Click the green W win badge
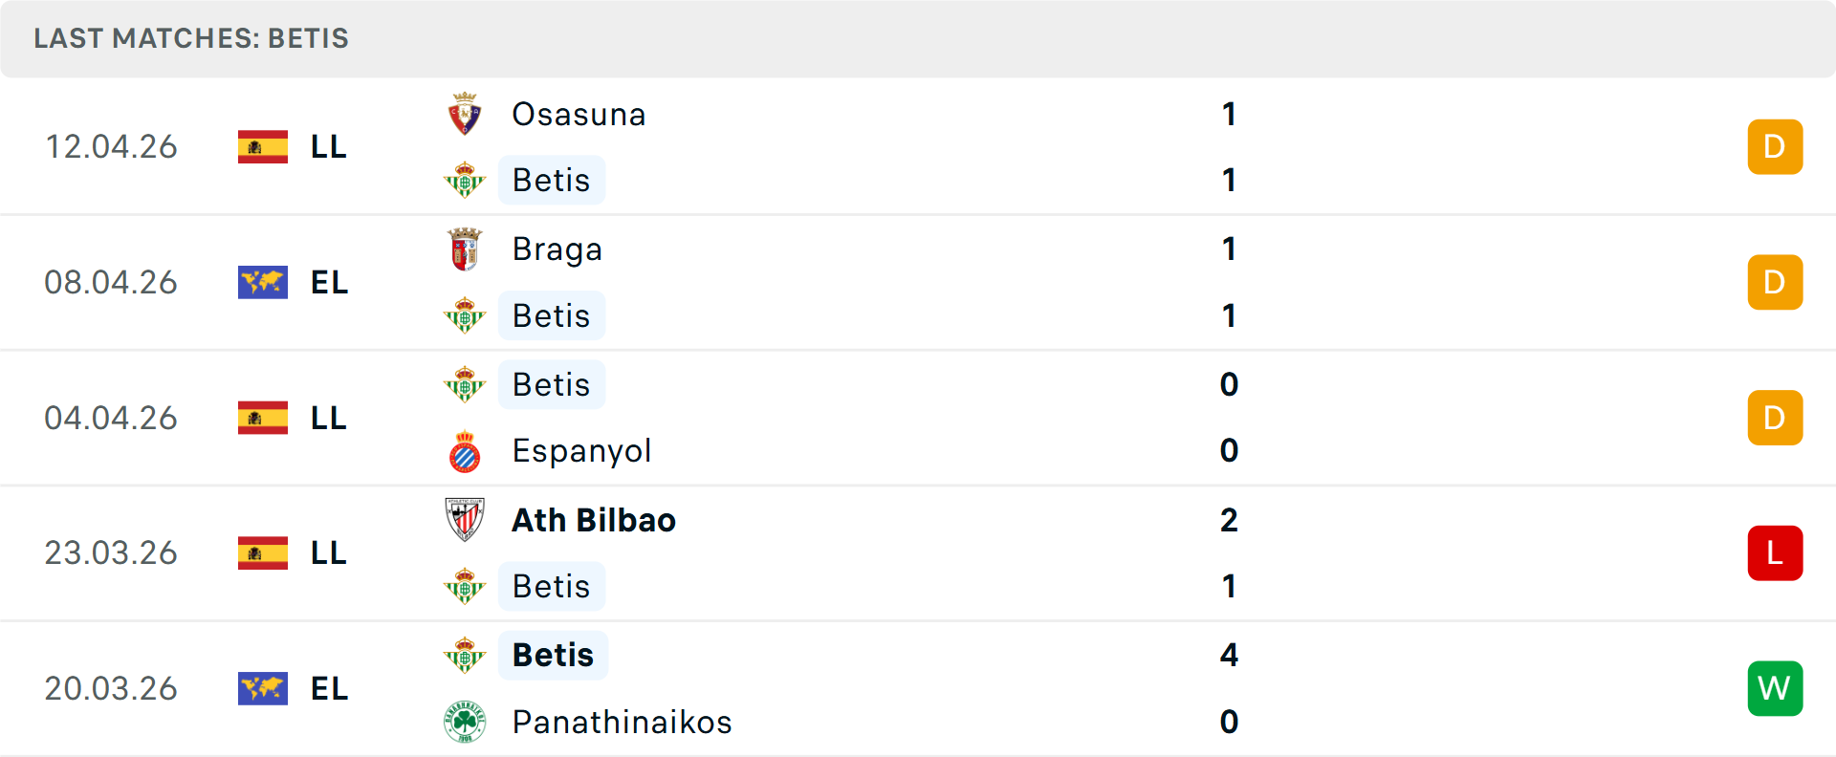The image size is (1836, 757). [1775, 689]
